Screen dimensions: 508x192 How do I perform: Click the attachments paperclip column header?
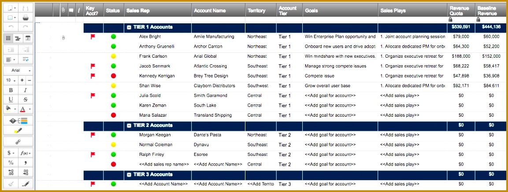pyautogui.click(x=63, y=11)
